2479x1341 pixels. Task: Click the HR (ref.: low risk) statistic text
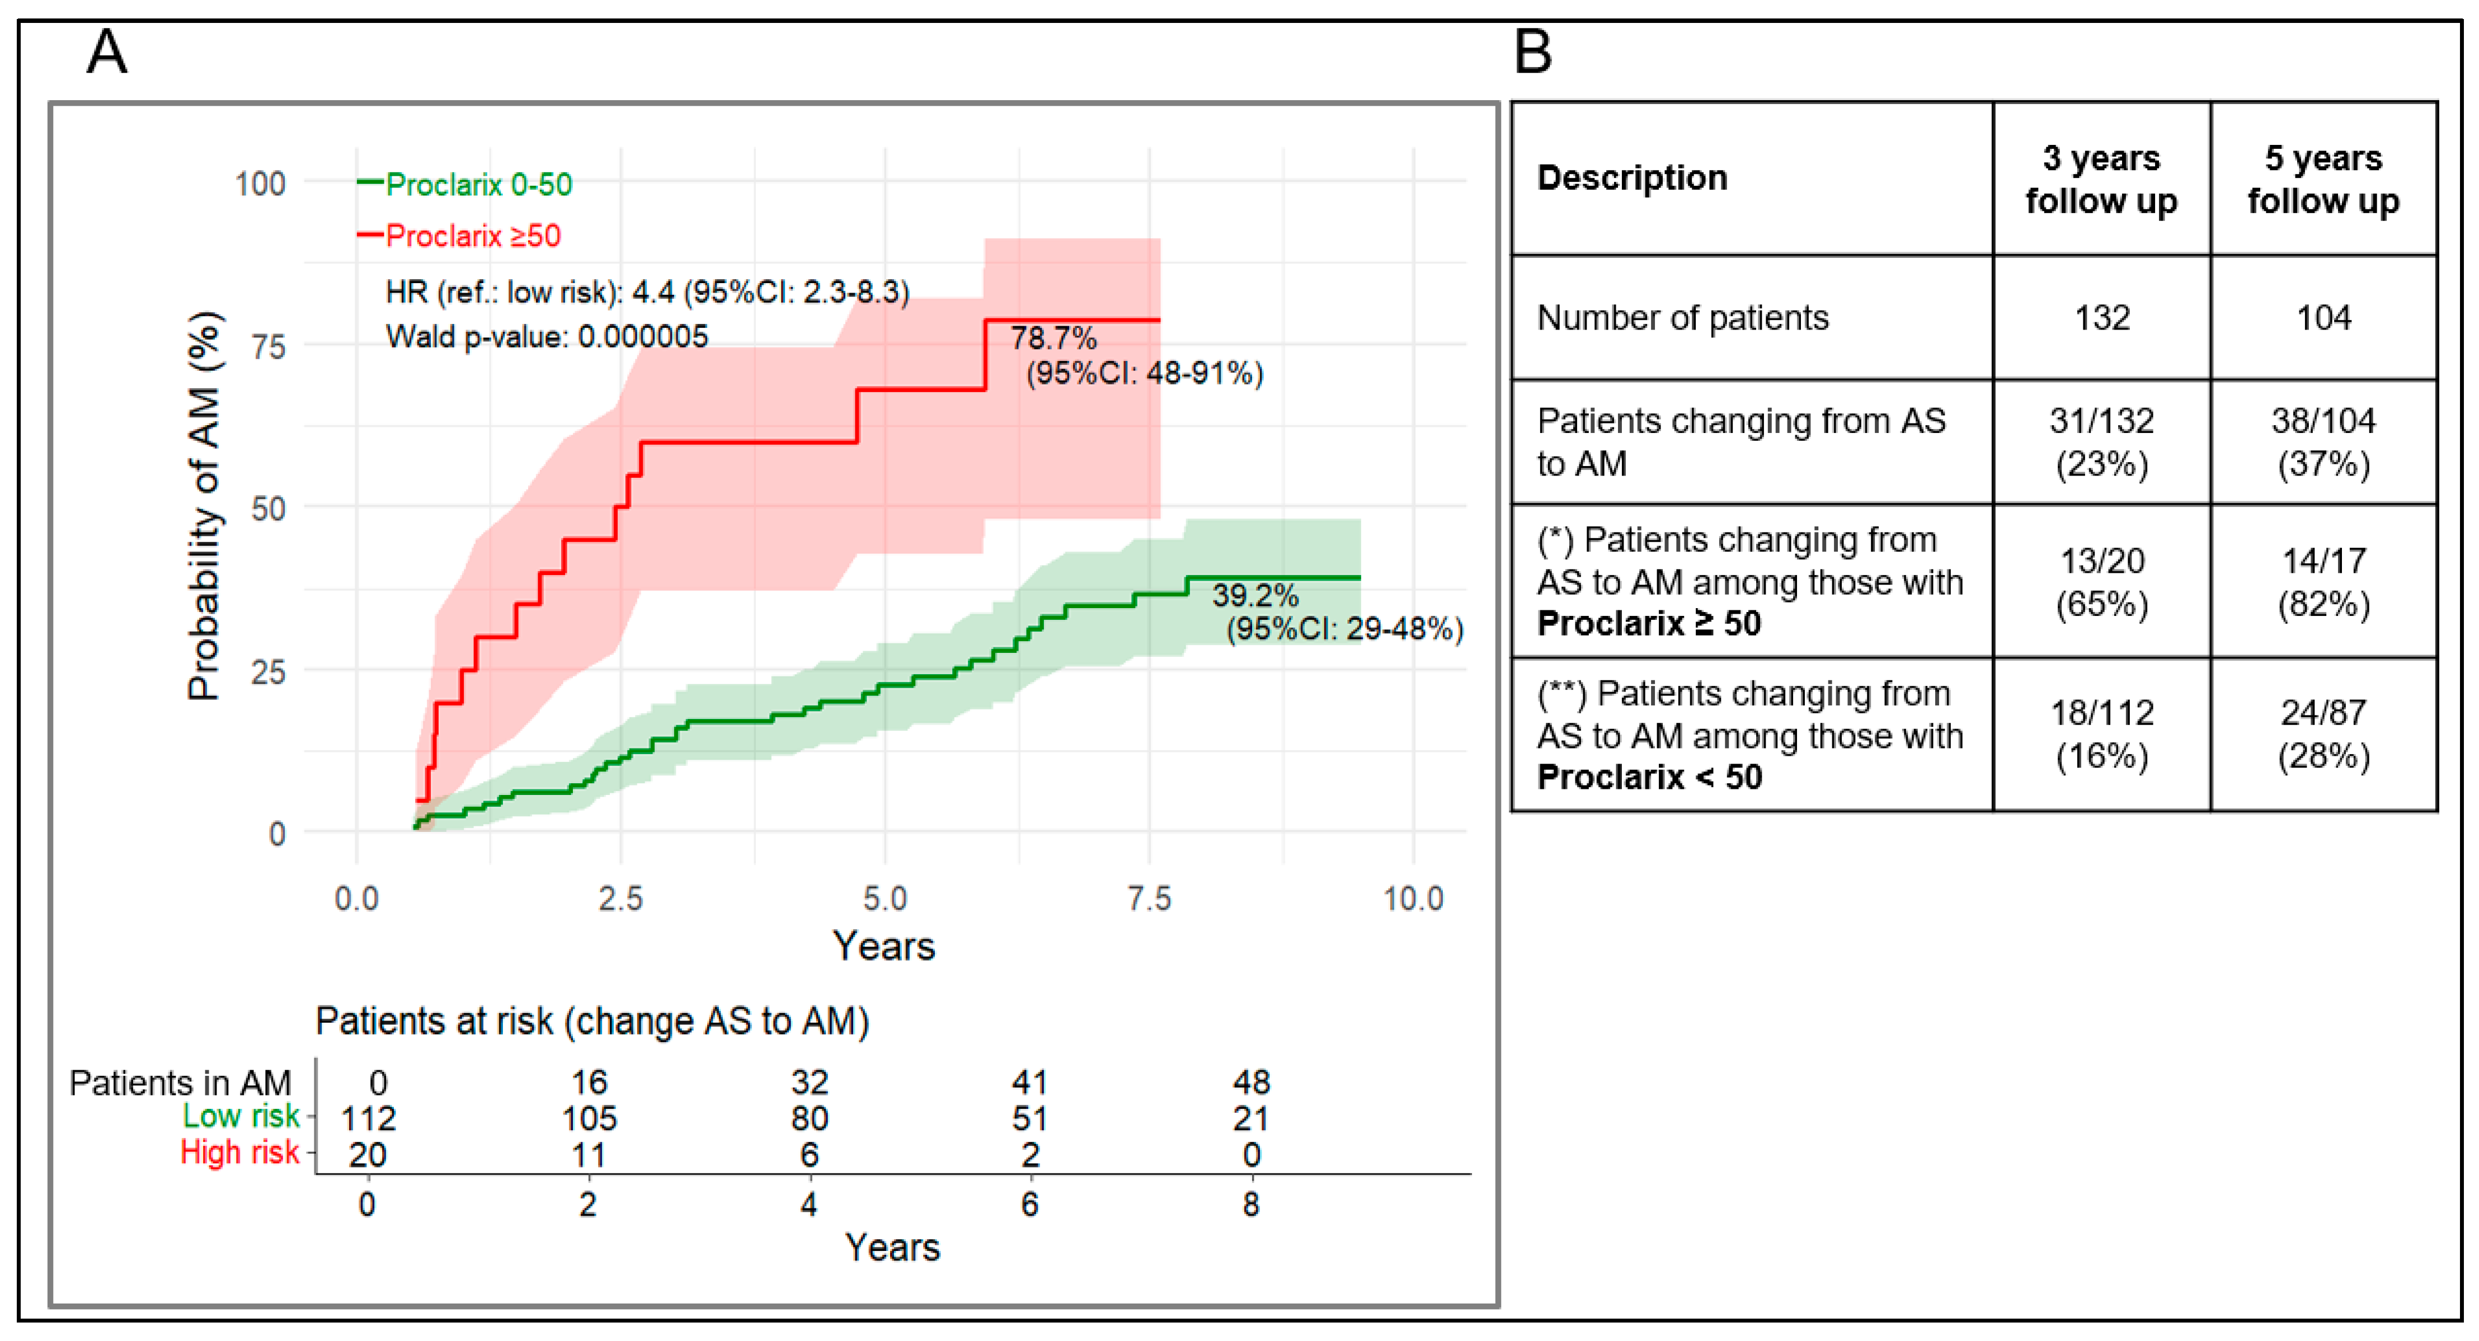click(647, 291)
